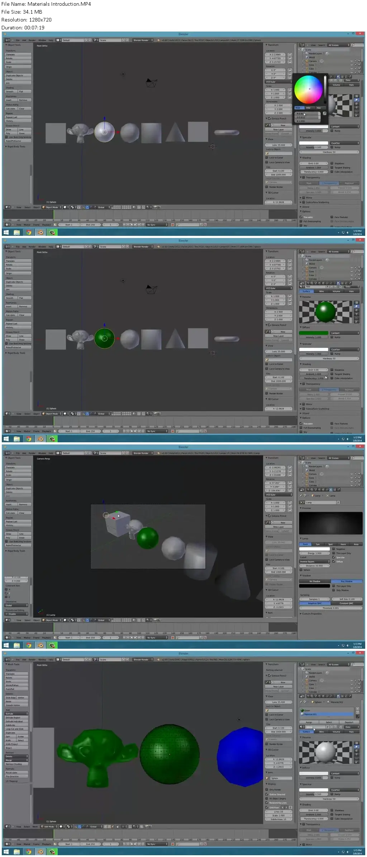Click Remove Doubles in fourth screenshot's Mesh Tools
Screen dimensions: 367x857
click(x=16, y=764)
